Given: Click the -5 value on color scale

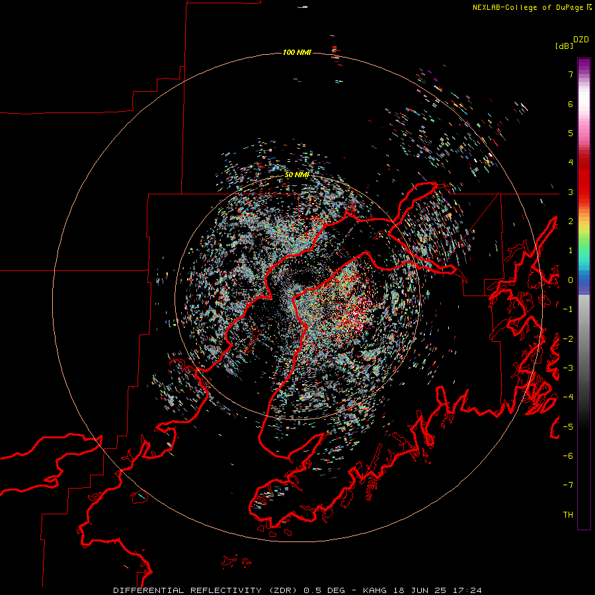Looking at the screenshot, I should 568,427.
